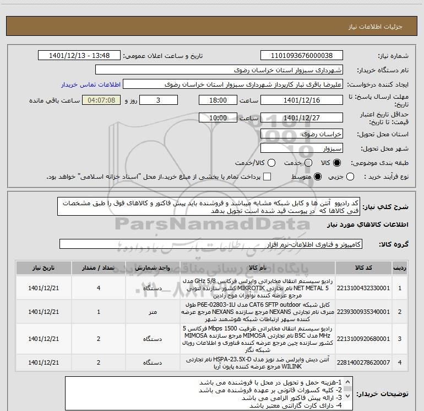The image size is (424, 411).
Task: Click the buyer notes scrollbar thumb
Action: point(348,389)
